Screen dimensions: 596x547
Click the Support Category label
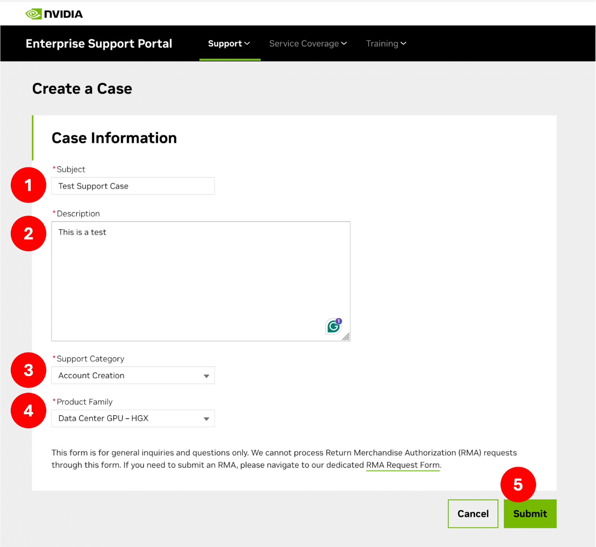coord(91,359)
